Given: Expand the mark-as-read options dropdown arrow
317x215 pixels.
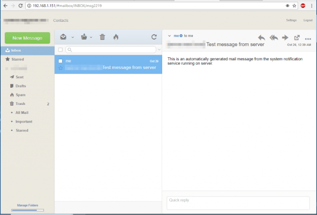Looking at the screenshot, I should [73, 37].
